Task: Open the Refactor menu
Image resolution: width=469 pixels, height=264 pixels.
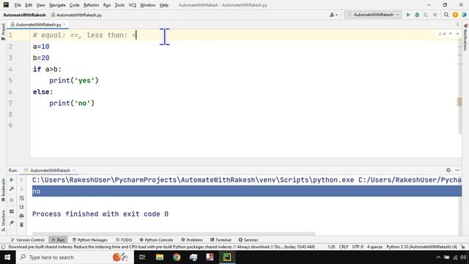Action: tap(91, 5)
